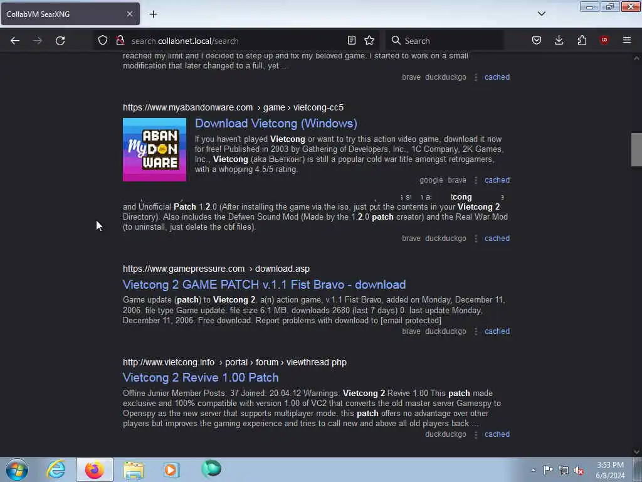The height and width of the screenshot is (482, 642).
Task: Open Windows Media Player from the taskbar
Action: (172, 469)
